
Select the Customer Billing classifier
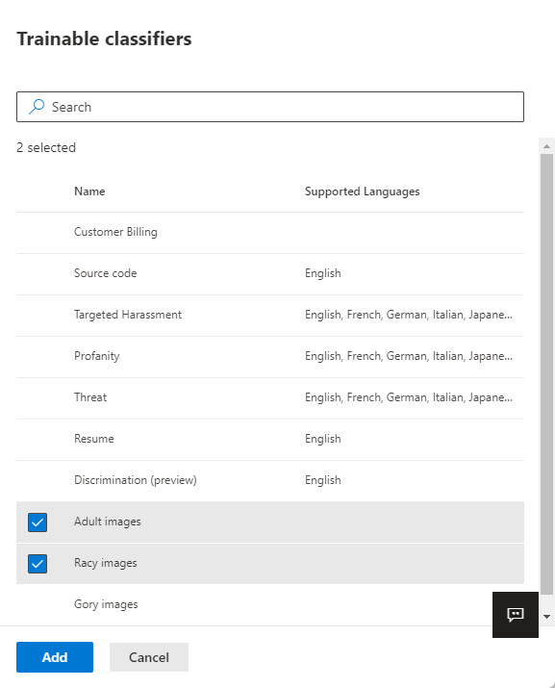click(270, 233)
